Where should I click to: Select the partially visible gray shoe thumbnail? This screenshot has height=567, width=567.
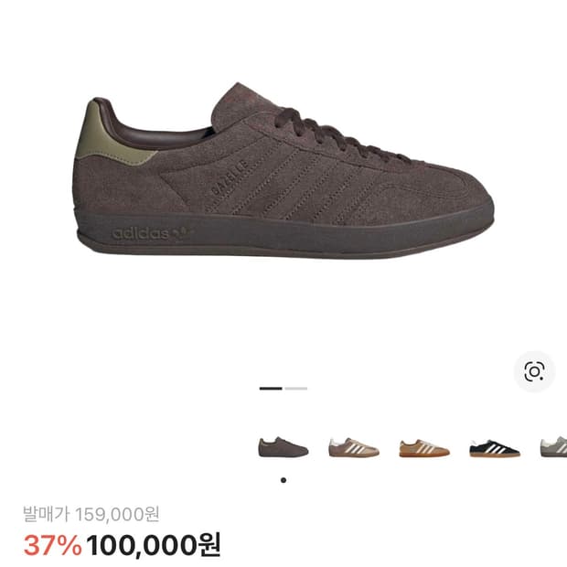(553, 447)
